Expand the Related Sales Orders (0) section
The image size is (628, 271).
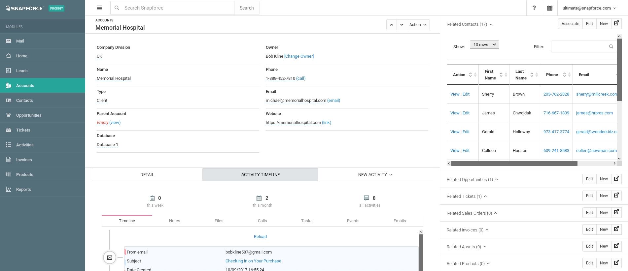tap(472, 213)
